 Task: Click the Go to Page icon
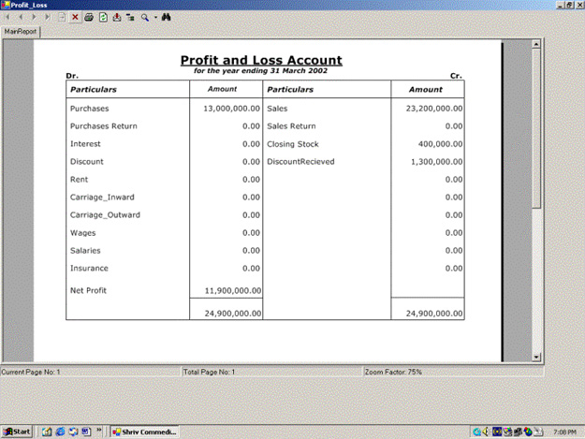point(62,17)
